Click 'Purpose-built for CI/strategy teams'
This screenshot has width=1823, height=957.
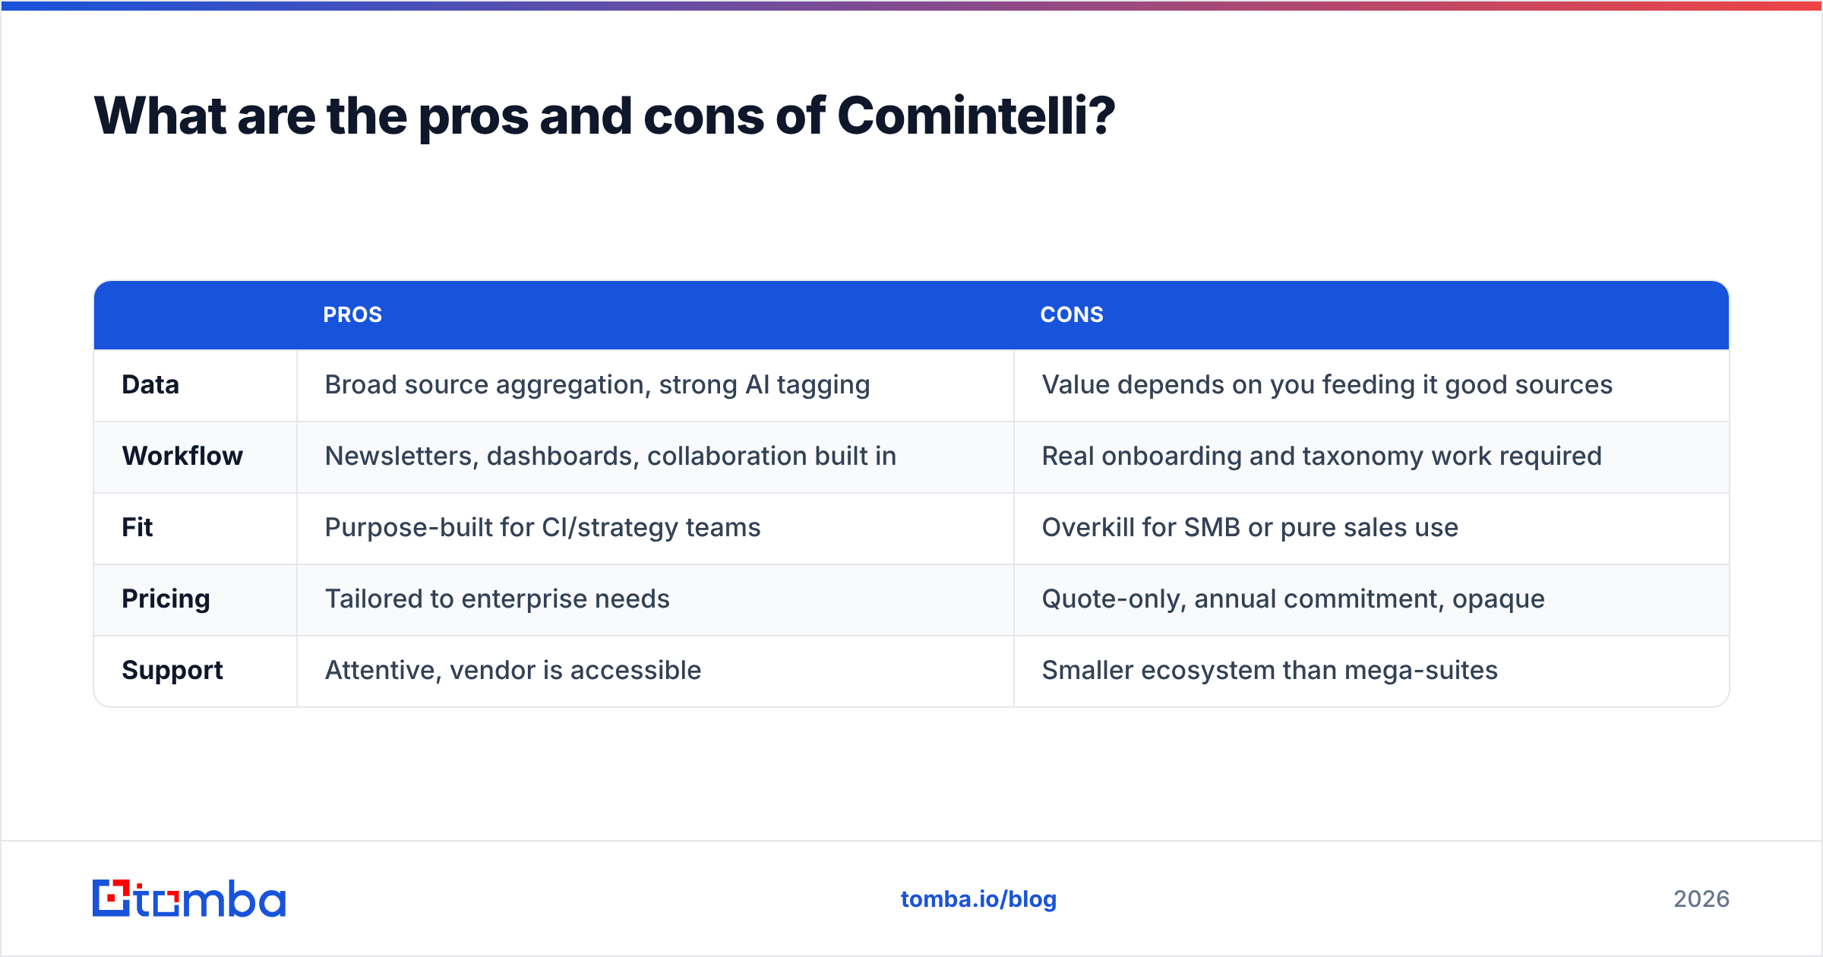(542, 528)
